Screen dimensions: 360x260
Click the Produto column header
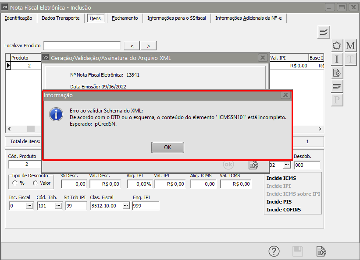(x=26, y=58)
